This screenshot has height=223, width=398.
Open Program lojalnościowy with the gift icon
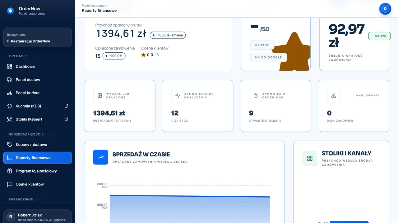pyautogui.click(x=38, y=171)
